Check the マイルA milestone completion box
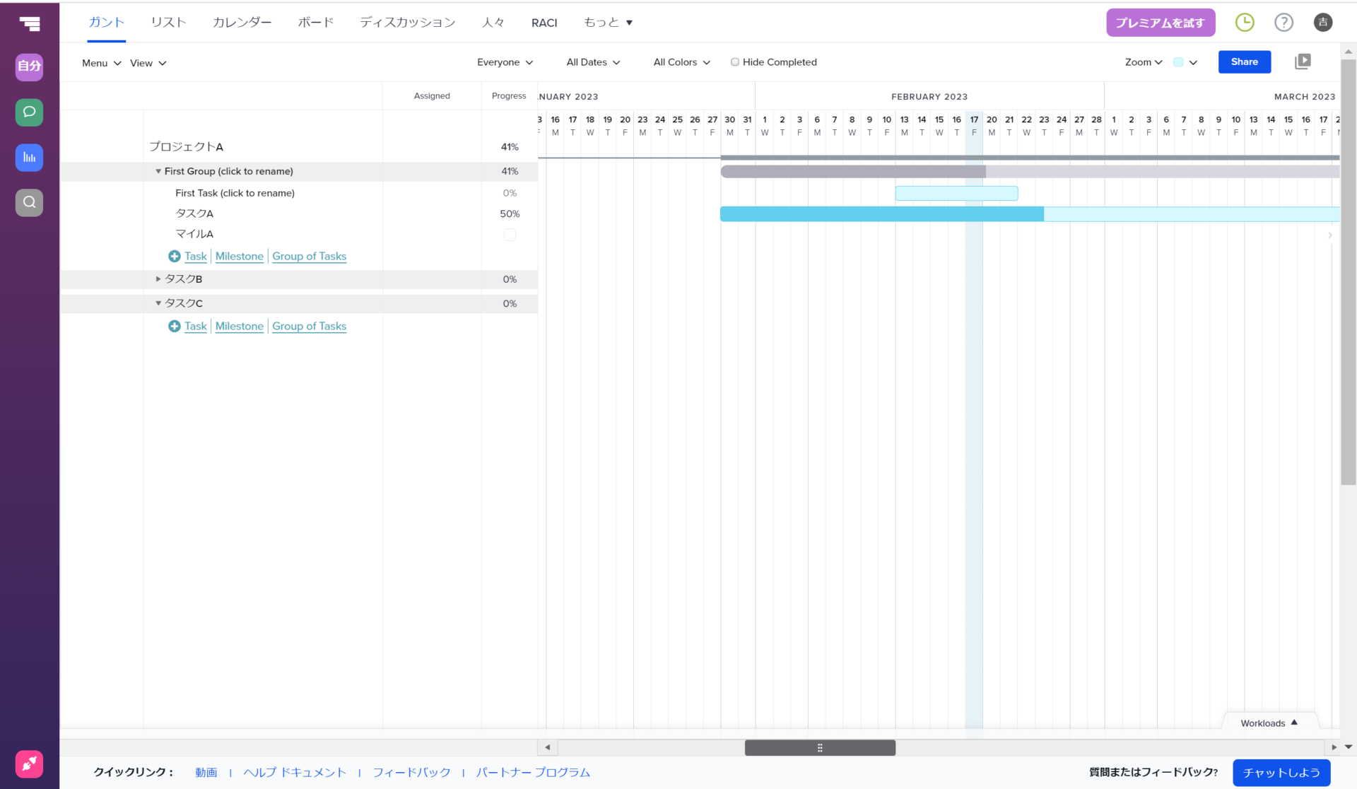Image resolution: width=1357 pixels, height=789 pixels. click(x=510, y=234)
